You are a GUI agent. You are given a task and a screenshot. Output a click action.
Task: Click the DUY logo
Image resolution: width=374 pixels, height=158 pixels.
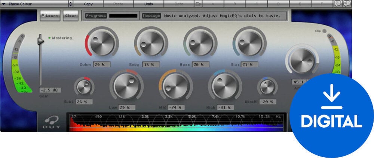coord(52,122)
